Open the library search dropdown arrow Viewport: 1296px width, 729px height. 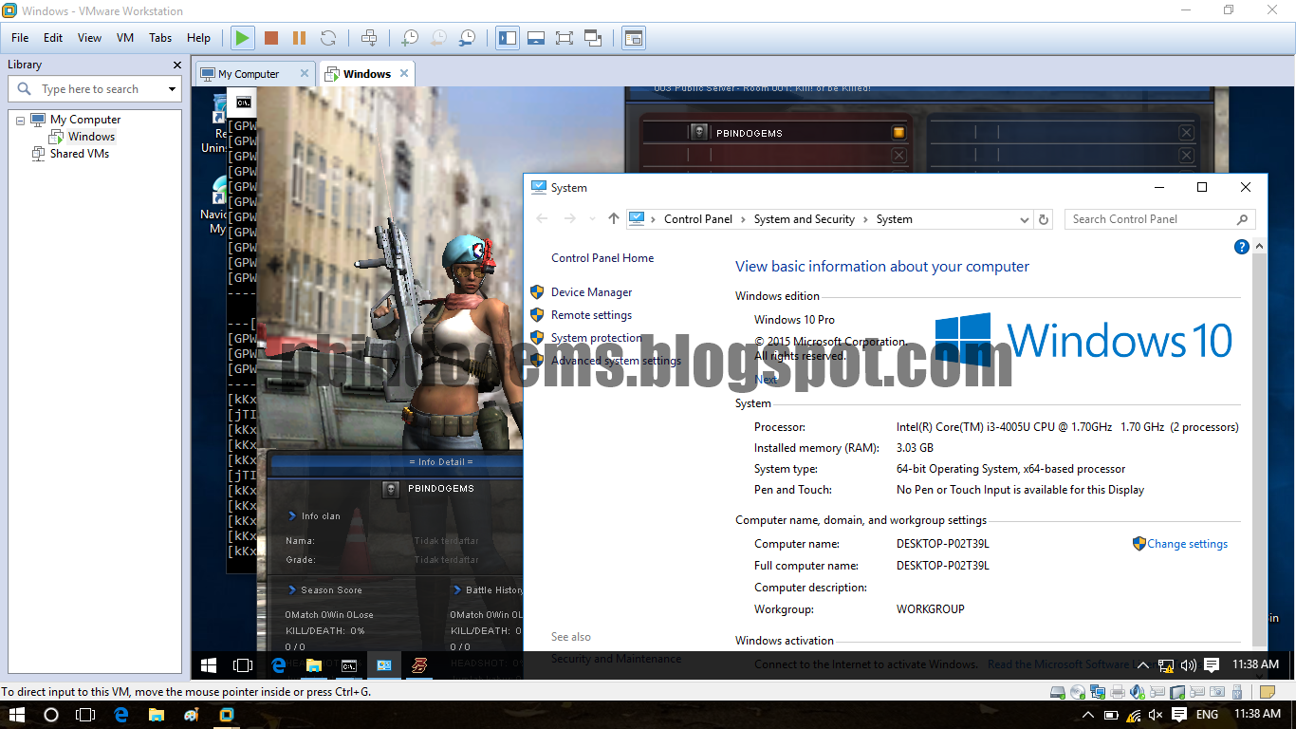coord(172,89)
